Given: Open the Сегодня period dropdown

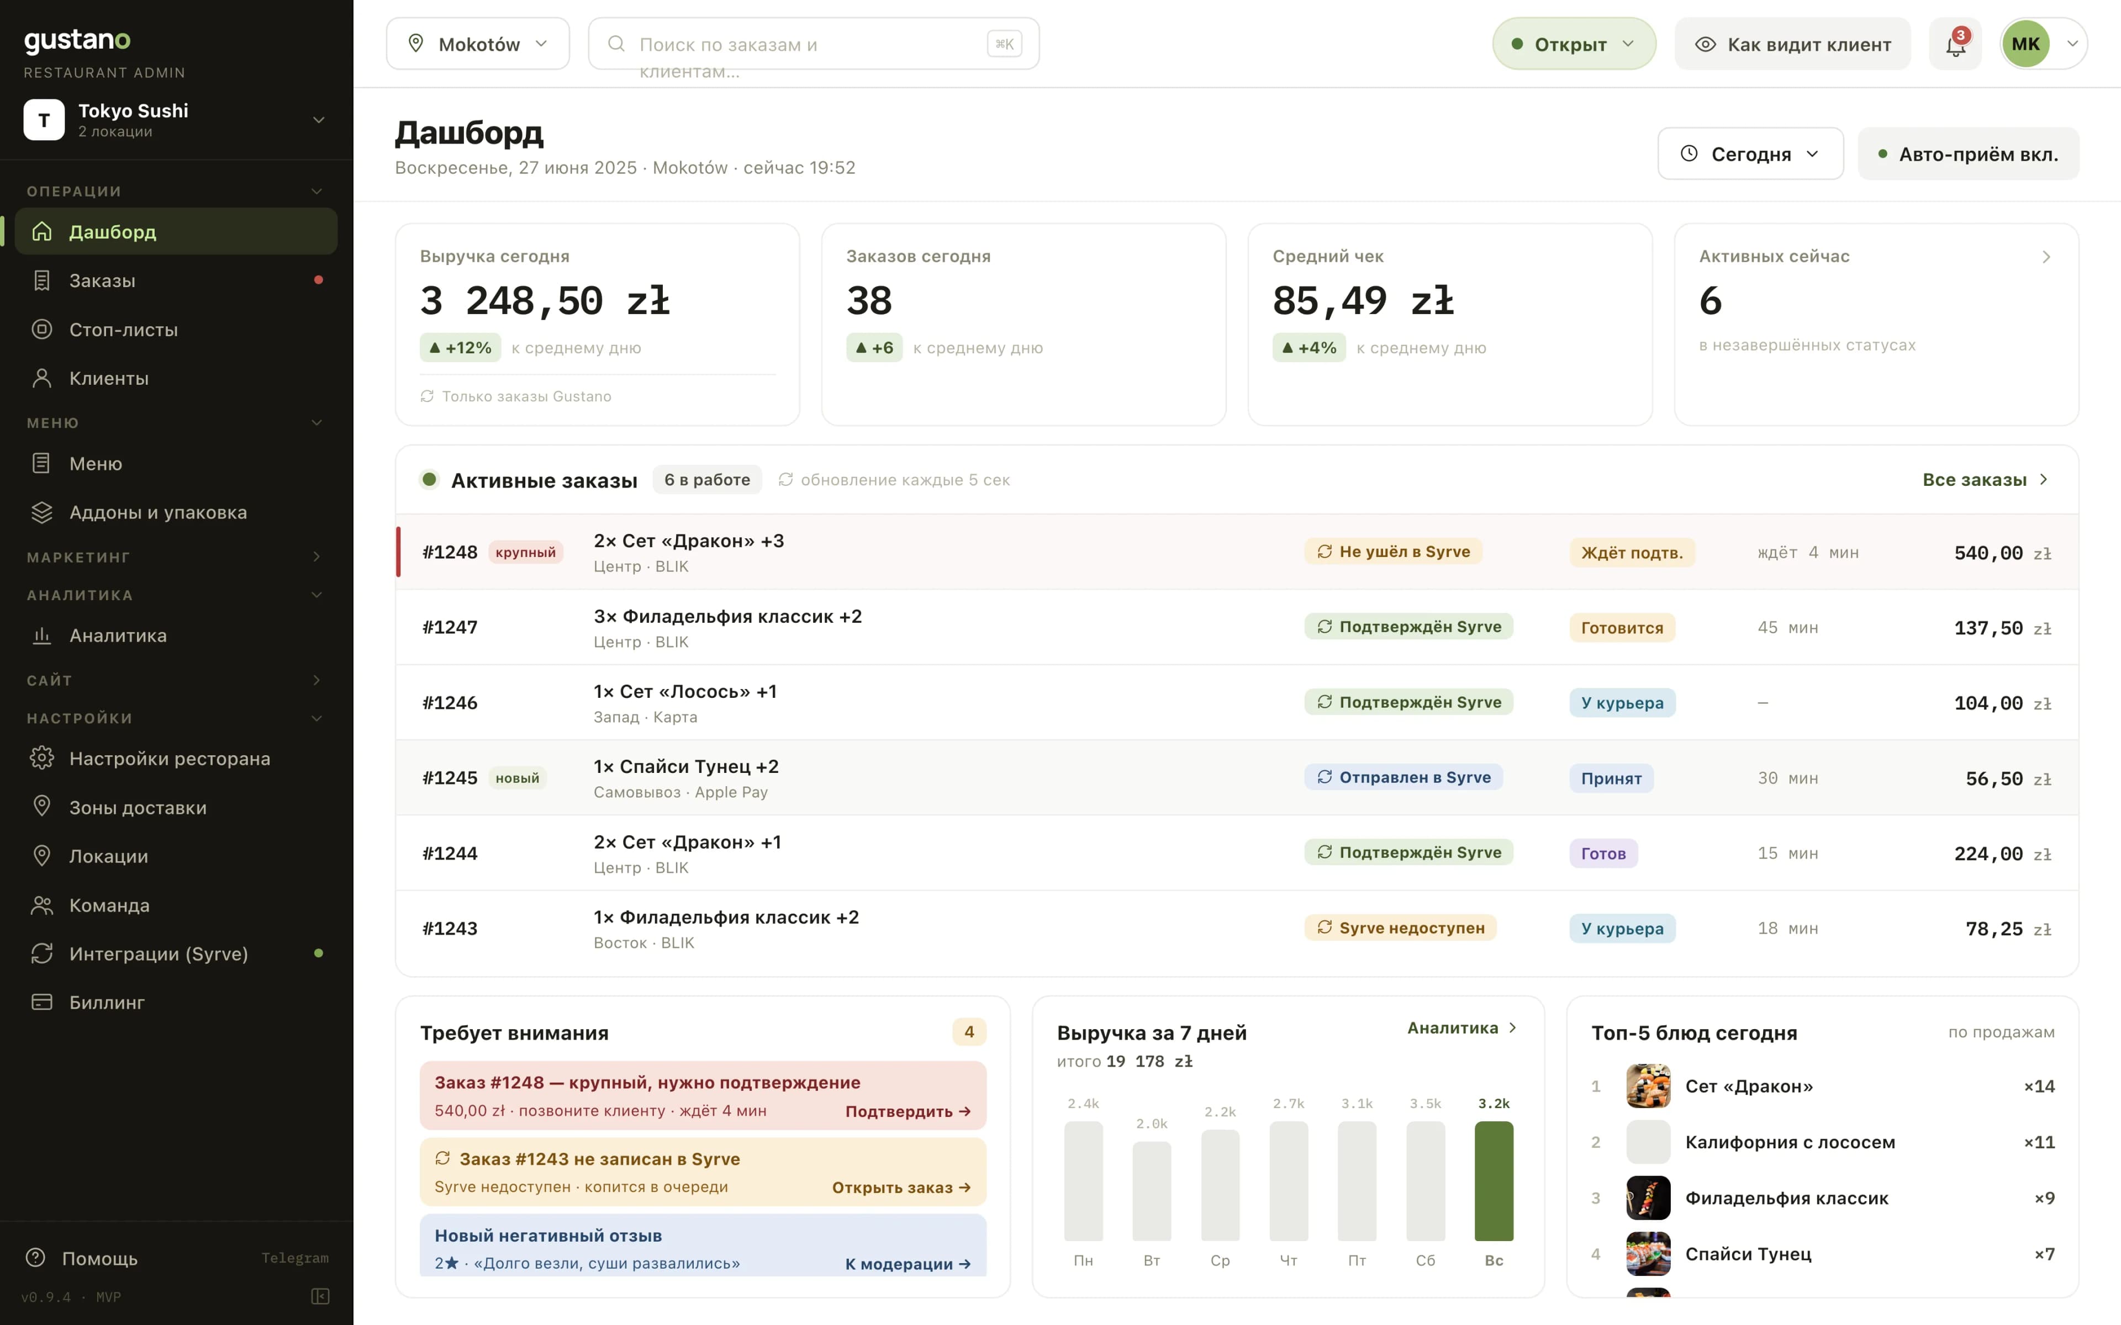Looking at the screenshot, I should [x=1750, y=154].
